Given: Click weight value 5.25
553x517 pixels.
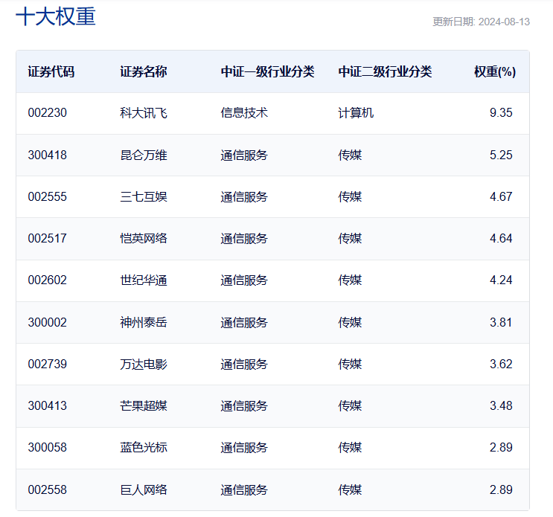Looking at the screenshot, I should 501,155.
